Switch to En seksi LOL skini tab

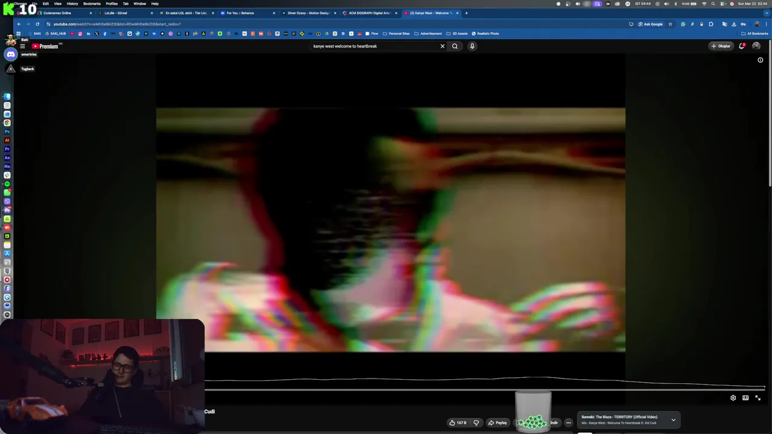[x=185, y=13]
